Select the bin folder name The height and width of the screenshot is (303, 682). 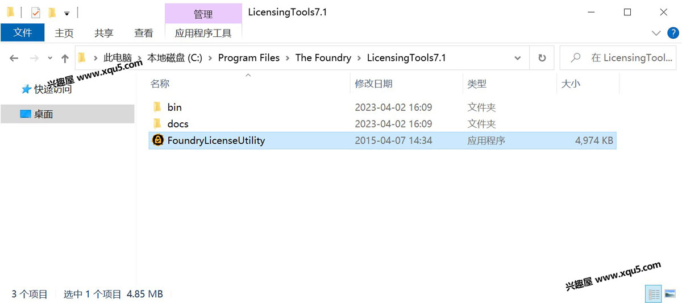point(174,107)
